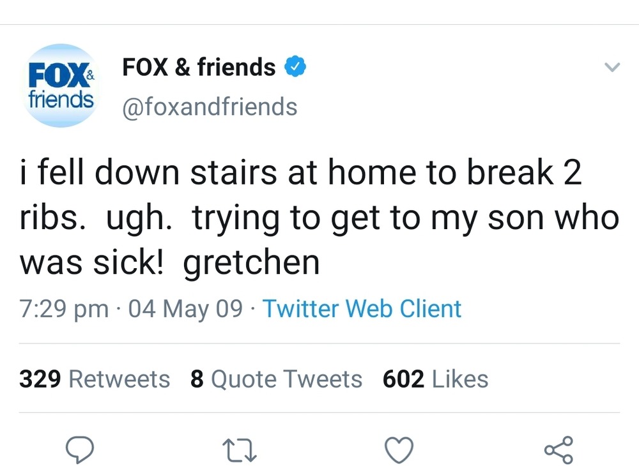
Task: Open the share icon options
Action: (x=558, y=449)
